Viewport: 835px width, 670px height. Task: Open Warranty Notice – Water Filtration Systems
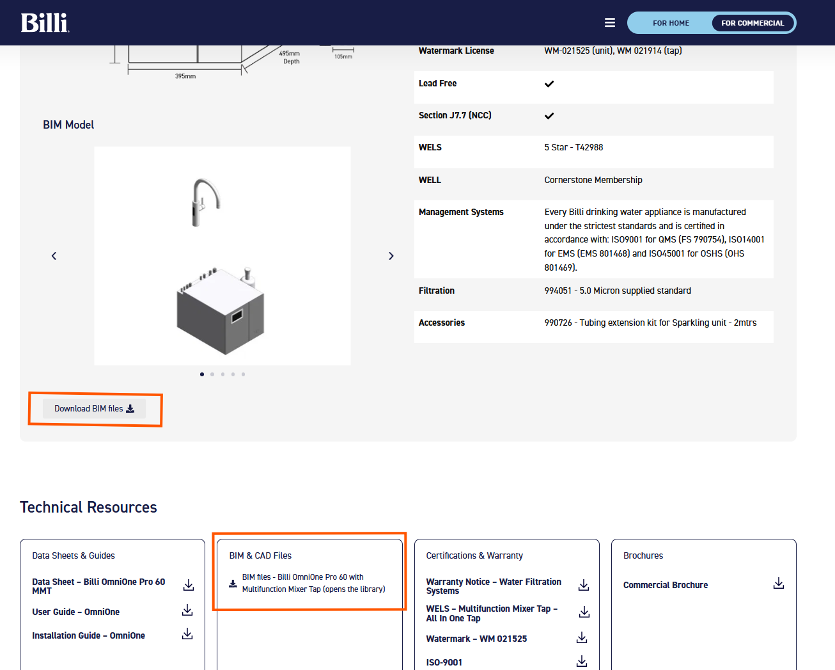494,586
